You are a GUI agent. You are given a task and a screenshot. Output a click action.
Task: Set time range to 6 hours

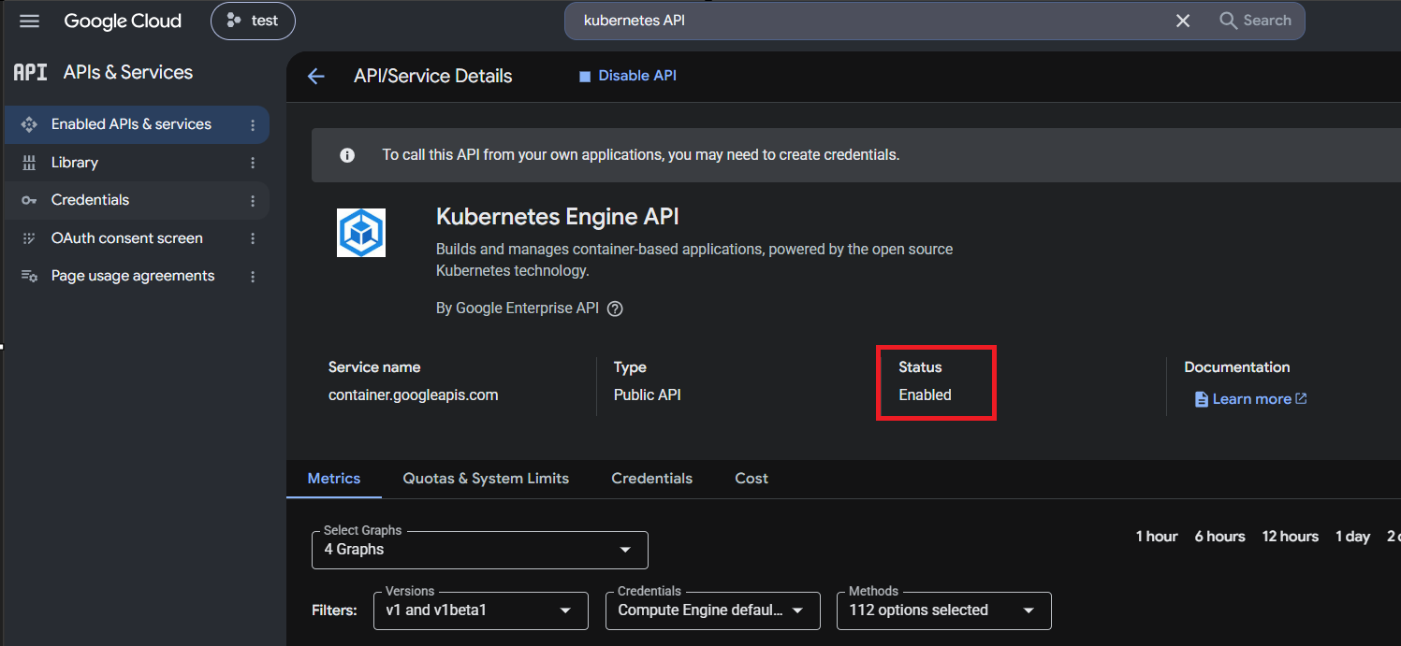click(1219, 537)
